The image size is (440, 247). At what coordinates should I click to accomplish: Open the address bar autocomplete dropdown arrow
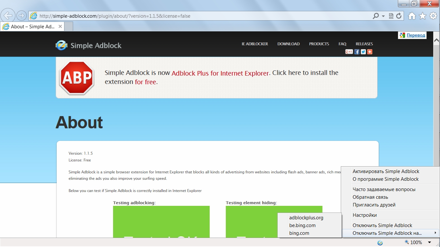coord(383,16)
